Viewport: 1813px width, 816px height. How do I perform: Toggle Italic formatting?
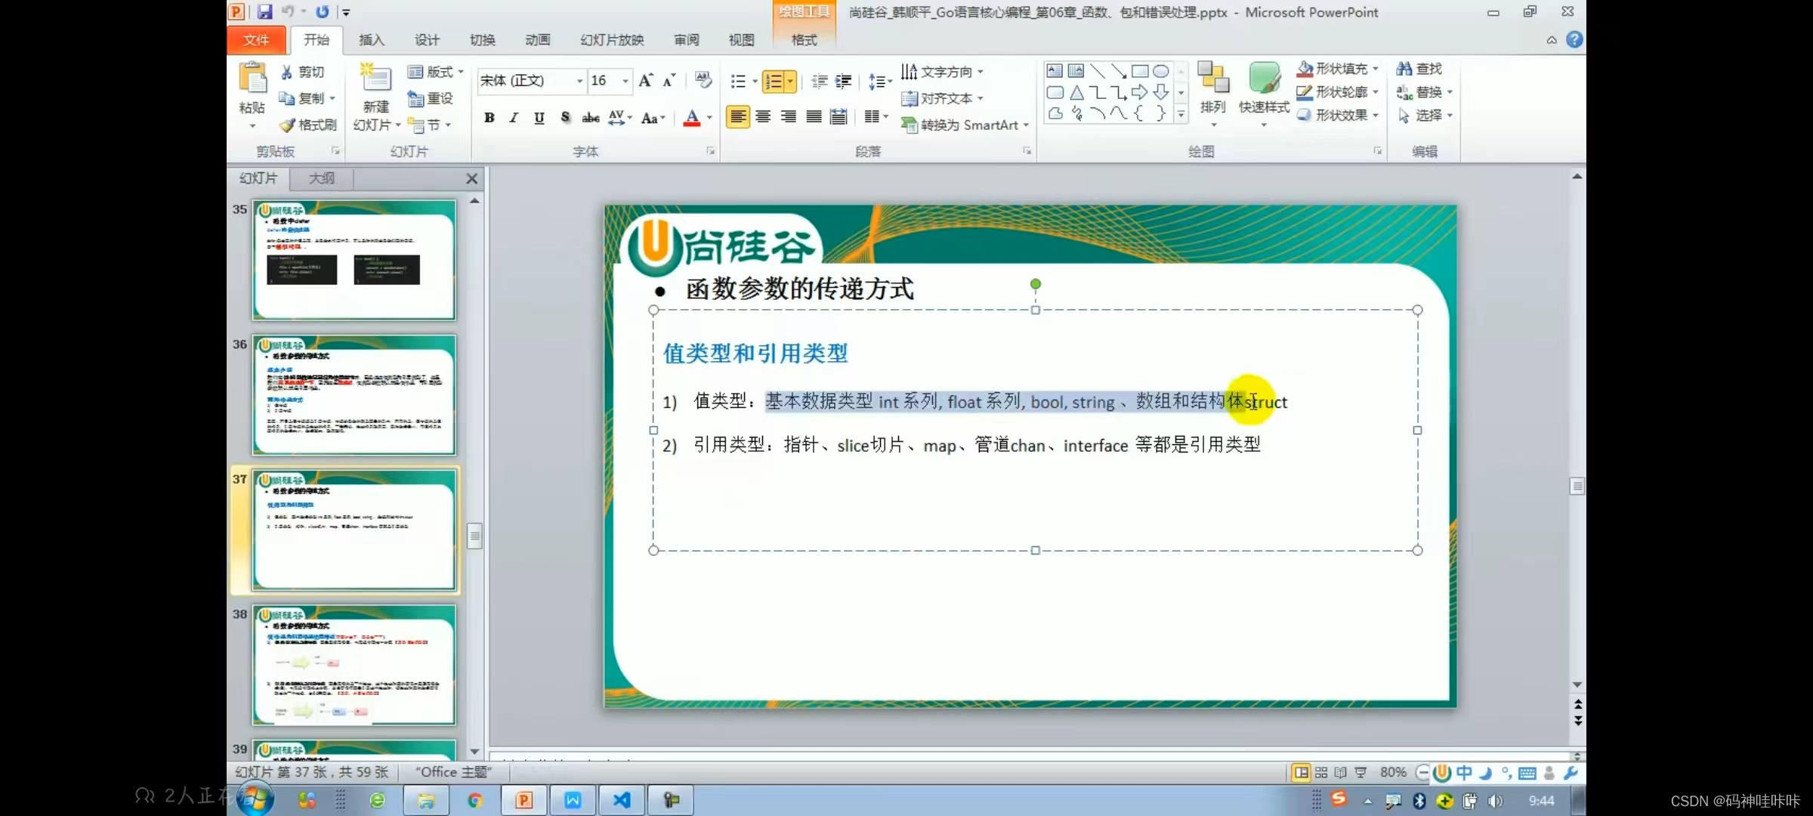point(514,117)
